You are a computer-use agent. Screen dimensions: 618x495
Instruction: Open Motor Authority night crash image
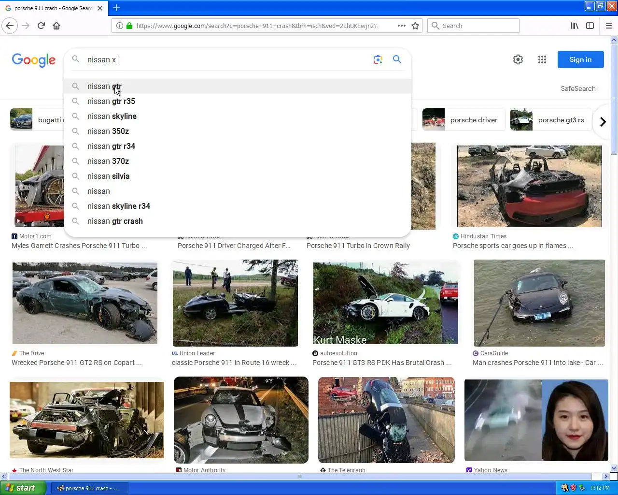tap(241, 420)
